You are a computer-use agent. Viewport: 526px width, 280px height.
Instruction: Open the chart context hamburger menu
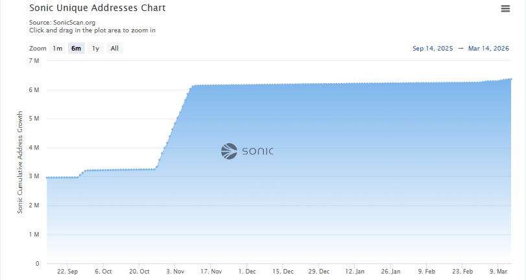click(505, 8)
